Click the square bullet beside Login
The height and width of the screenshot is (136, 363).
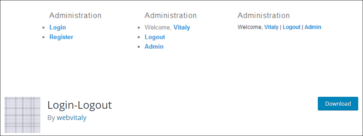43,28
